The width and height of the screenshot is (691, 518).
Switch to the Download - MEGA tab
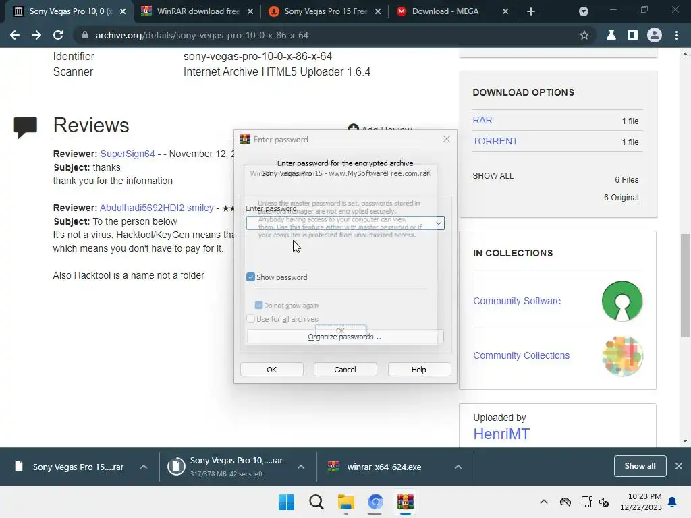(x=451, y=11)
